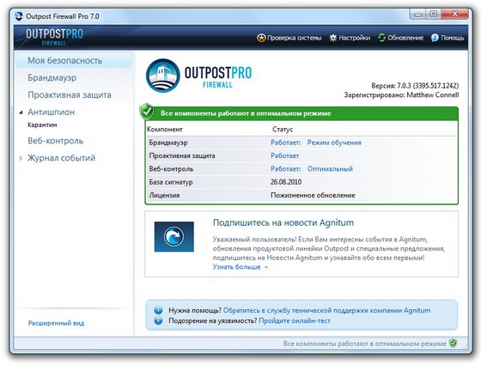
Task: Click the 'Outpost Firewall Pro 7.0' window title
Action: (62, 16)
